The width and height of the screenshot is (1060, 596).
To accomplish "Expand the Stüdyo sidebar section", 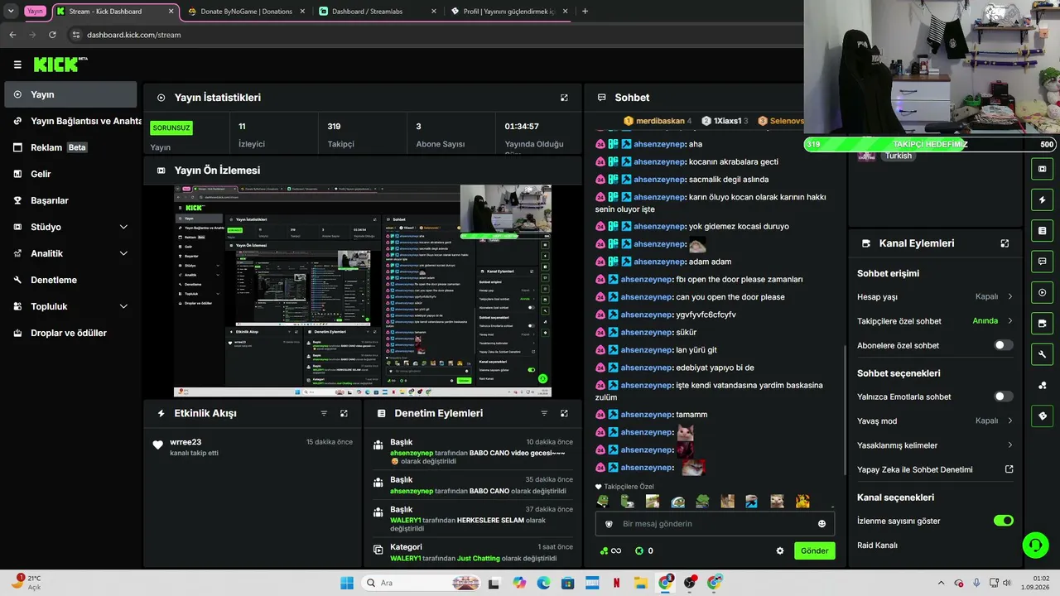I will (123, 227).
